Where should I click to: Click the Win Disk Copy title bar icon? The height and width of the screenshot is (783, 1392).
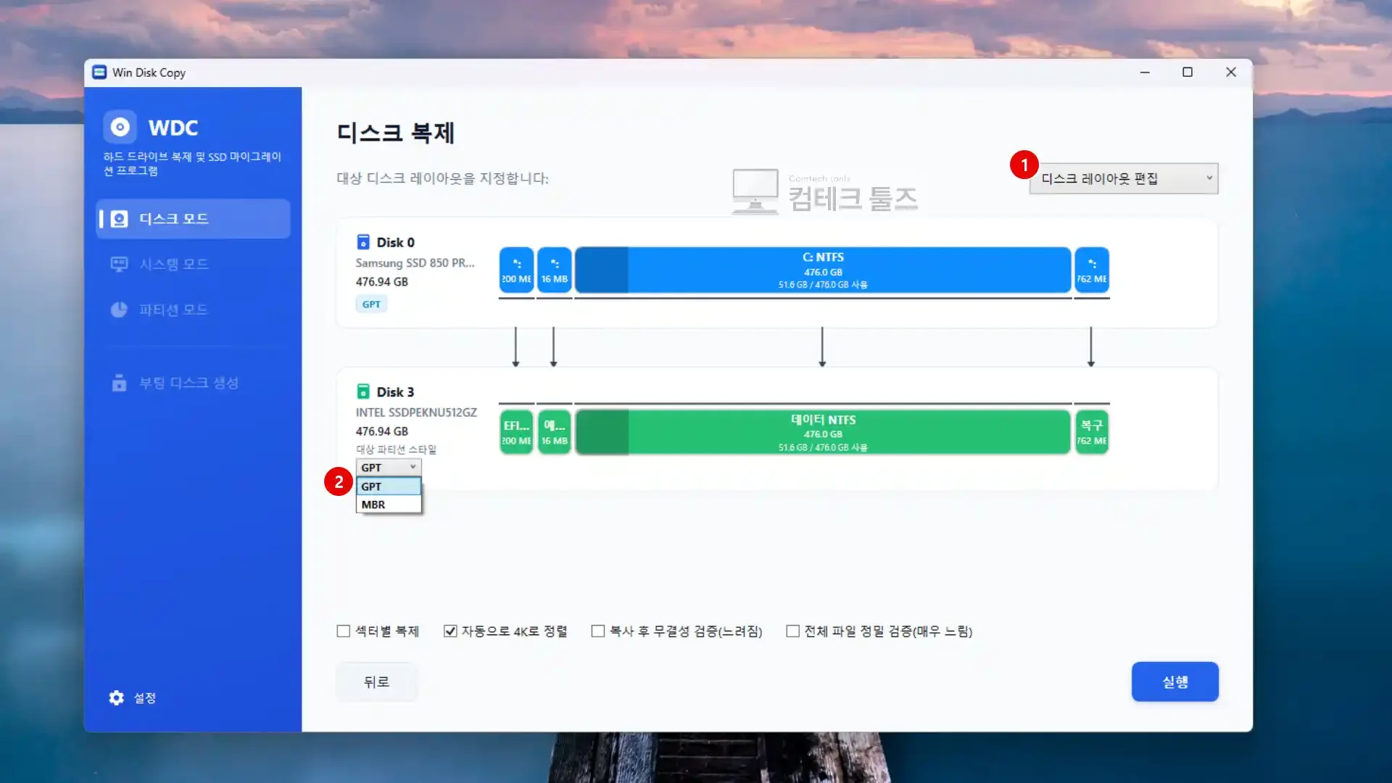point(99,72)
